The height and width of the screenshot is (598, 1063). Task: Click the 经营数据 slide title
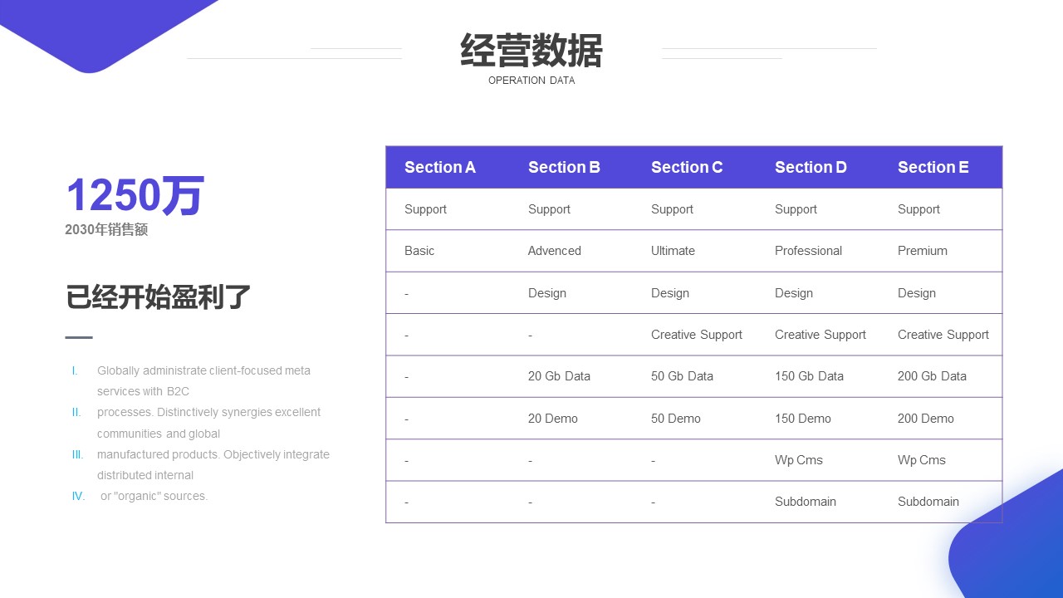(531, 51)
